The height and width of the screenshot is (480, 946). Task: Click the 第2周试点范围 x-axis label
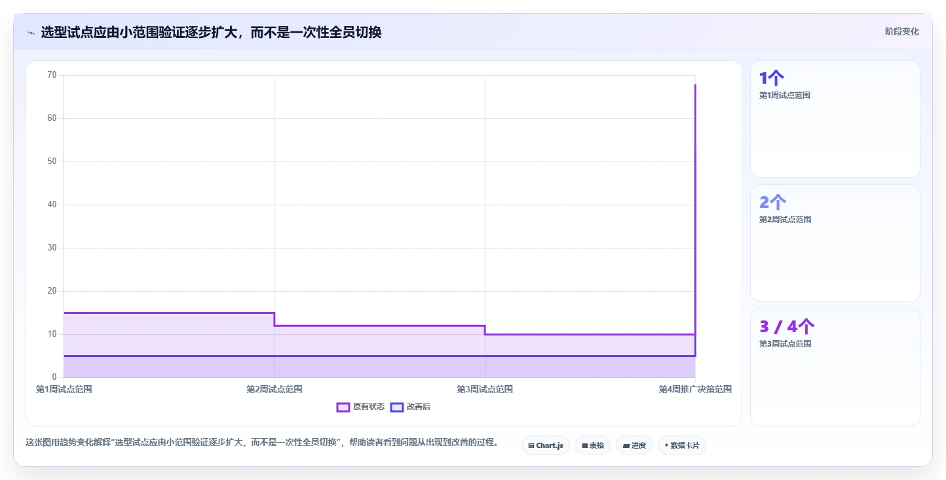coord(274,389)
